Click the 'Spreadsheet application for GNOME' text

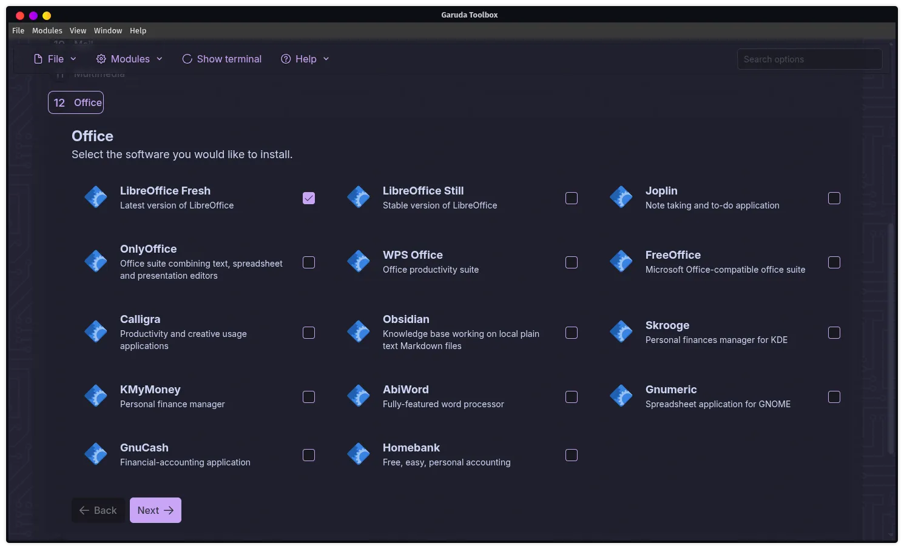pos(718,404)
